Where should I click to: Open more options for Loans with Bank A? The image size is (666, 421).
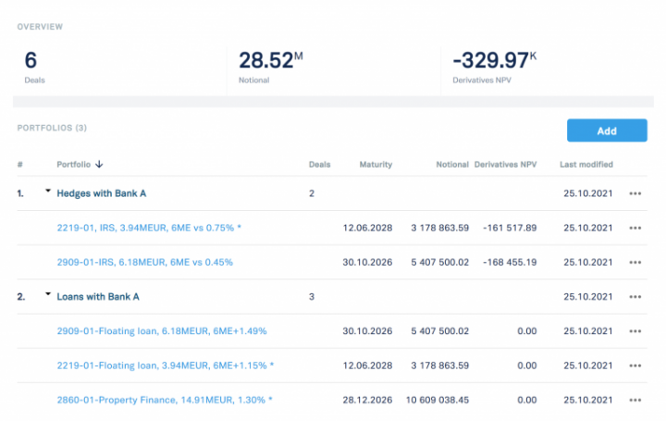click(635, 297)
